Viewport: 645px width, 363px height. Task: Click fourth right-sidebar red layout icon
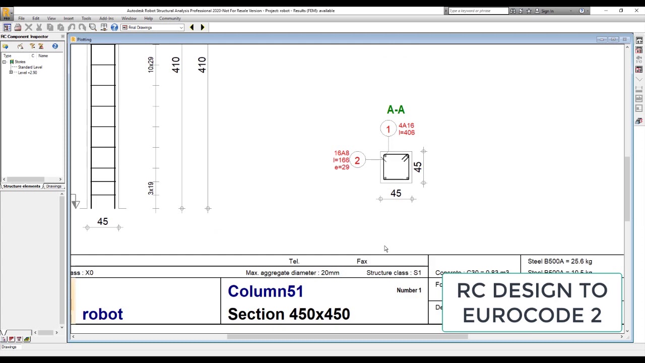[x=639, y=70]
